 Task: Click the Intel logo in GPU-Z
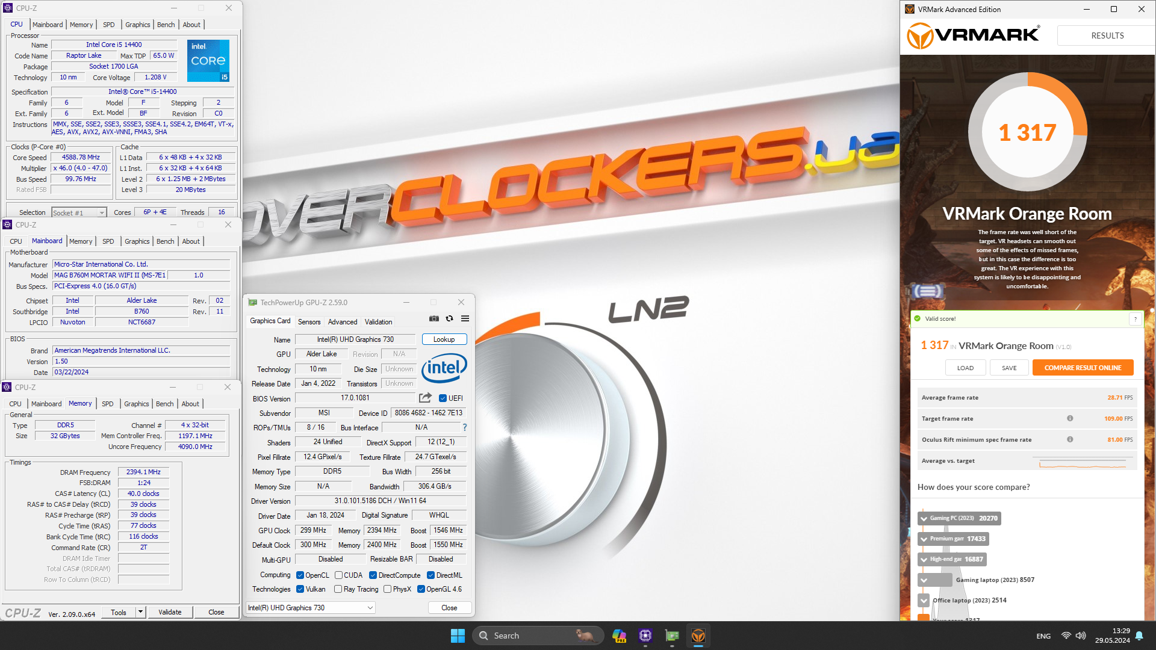click(x=444, y=368)
